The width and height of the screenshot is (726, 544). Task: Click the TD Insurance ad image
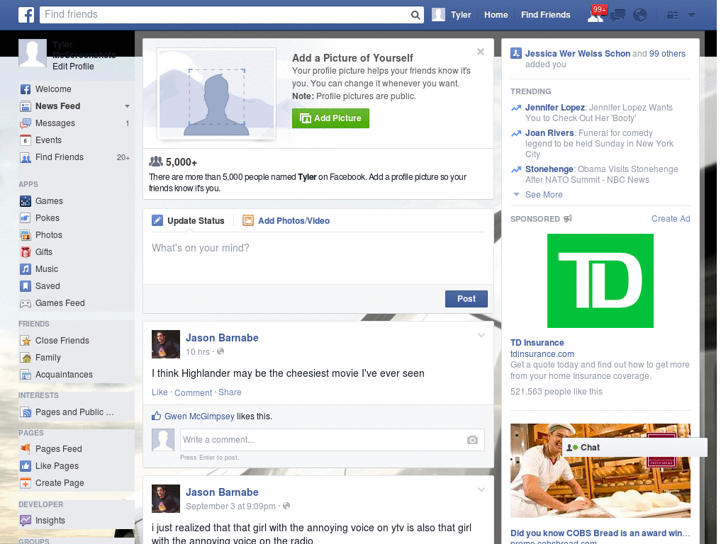[600, 280]
